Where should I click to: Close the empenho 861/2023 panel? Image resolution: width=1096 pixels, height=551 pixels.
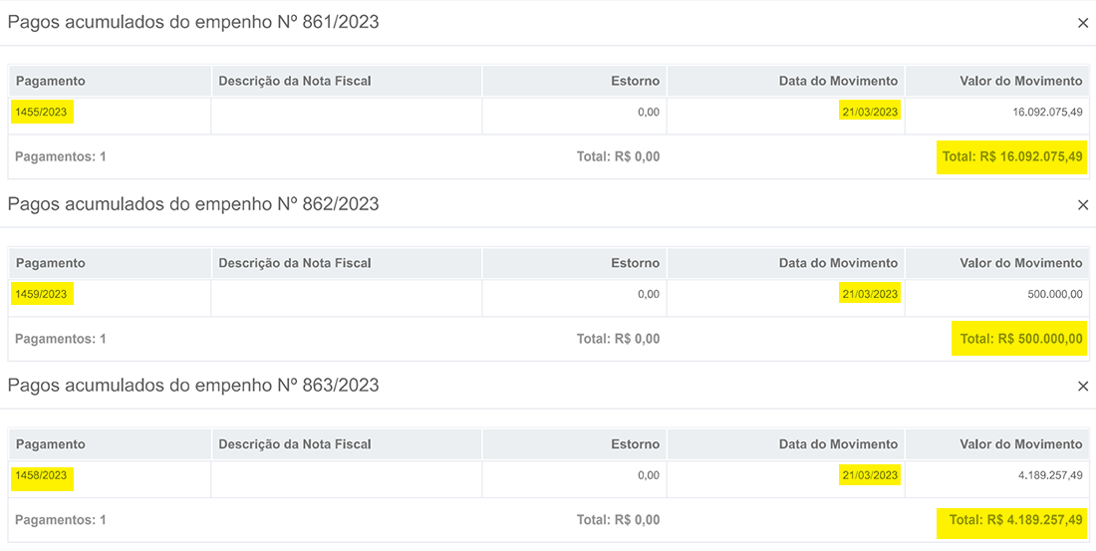pos(1083,23)
